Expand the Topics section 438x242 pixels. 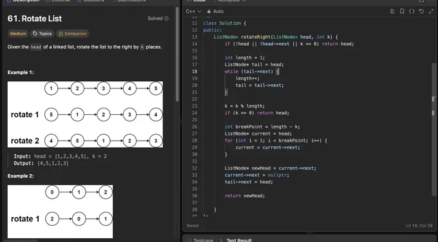(x=42, y=34)
